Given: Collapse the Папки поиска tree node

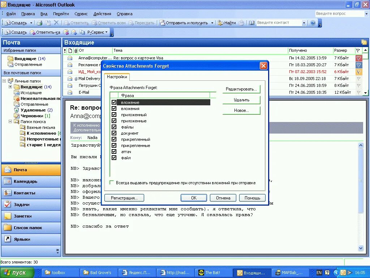Looking at the screenshot, I should pyautogui.click(x=10, y=122).
